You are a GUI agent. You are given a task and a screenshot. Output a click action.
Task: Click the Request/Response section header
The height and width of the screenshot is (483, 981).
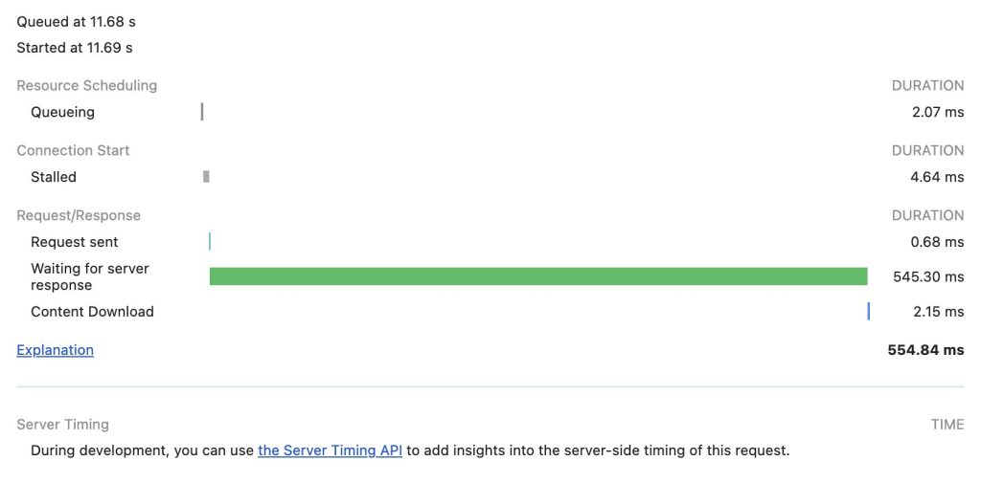pos(79,215)
